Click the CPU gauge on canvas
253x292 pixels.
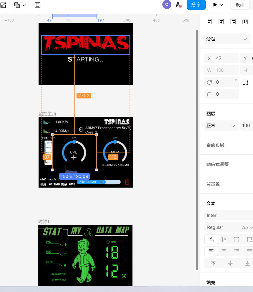[x=74, y=151]
